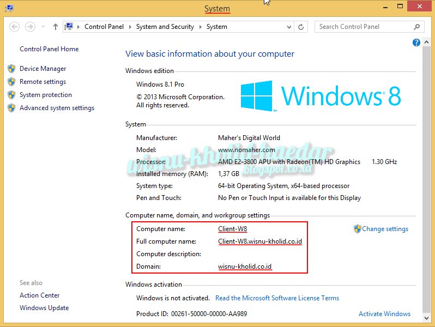Click scrollbar down arrow
This screenshot has height=327, width=435.
[427, 318]
